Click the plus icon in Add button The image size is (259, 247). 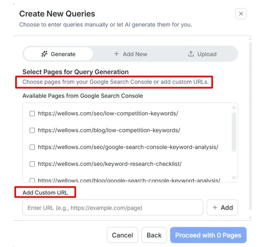tap(215, 207)
